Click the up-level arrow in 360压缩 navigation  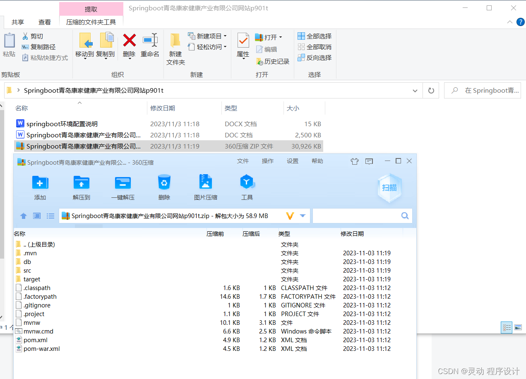click(24, 216)
